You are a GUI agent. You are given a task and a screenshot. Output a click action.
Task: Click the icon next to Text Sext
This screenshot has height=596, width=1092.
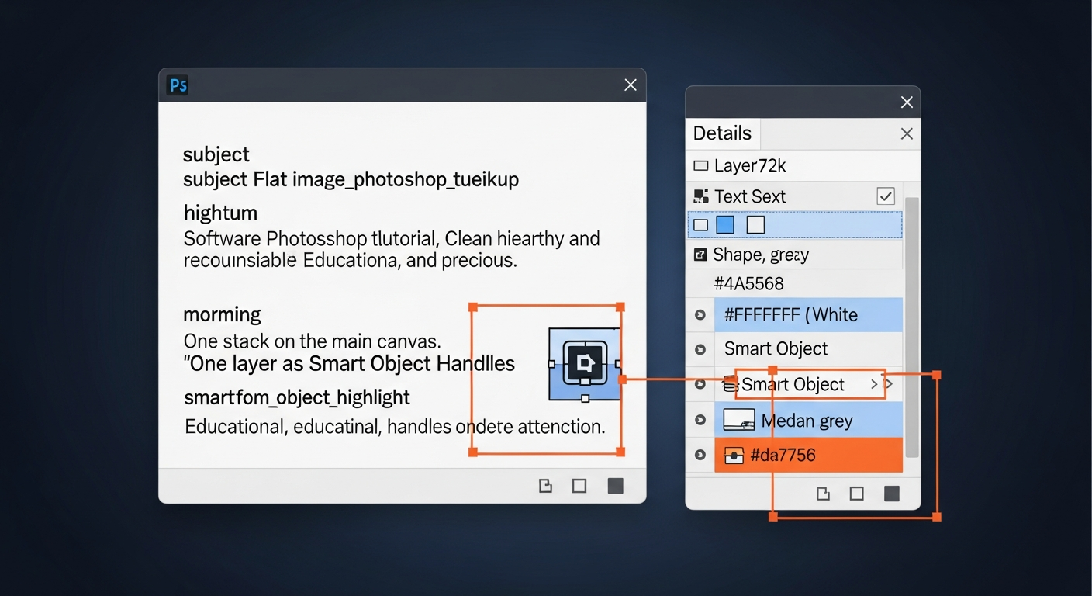[701, 196]
